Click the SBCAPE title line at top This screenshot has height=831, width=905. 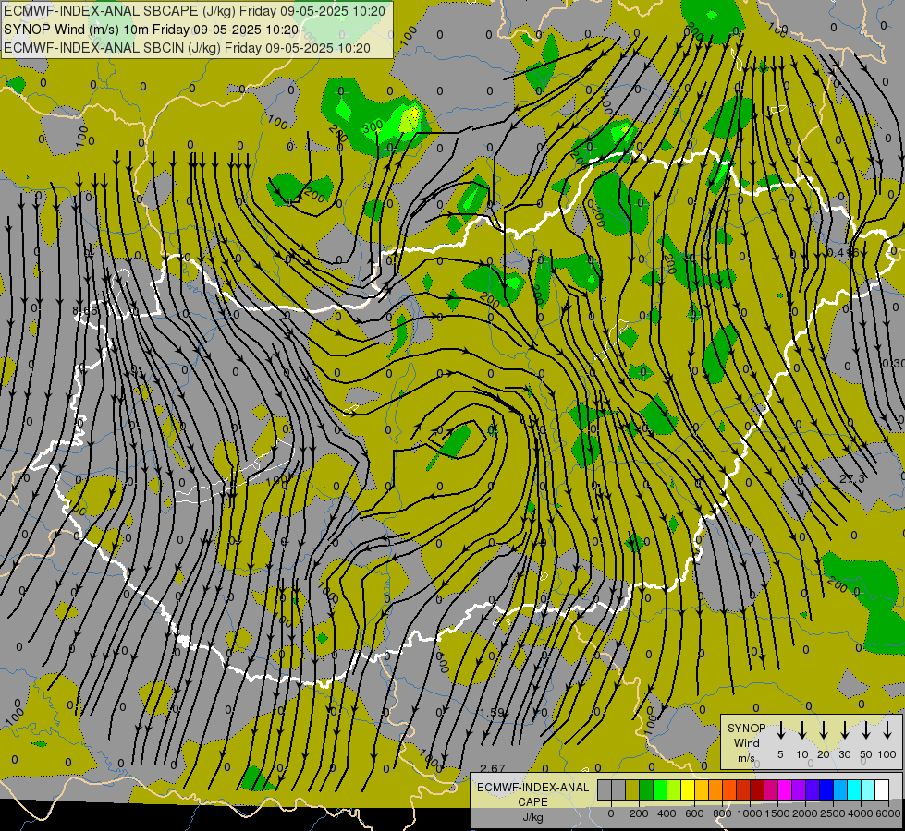(x=194, y=11)
